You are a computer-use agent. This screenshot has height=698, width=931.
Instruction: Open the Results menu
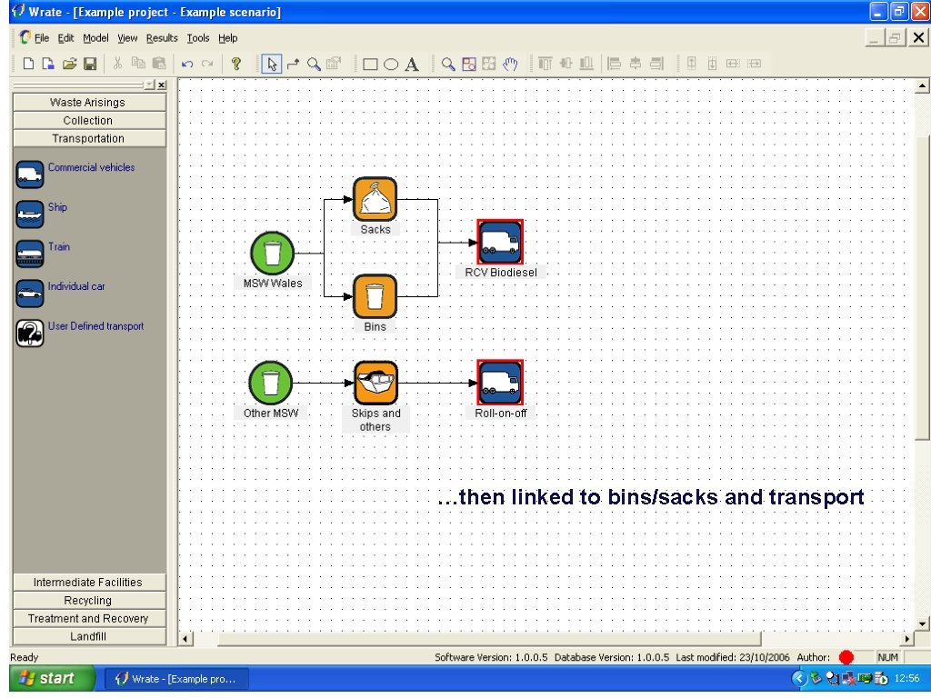click(161, 38)
